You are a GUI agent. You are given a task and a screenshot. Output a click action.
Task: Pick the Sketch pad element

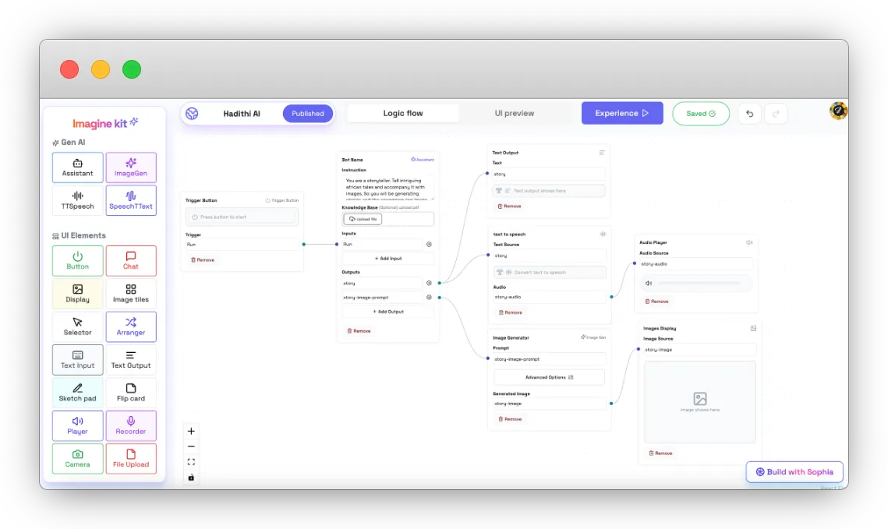coord(77,392)
